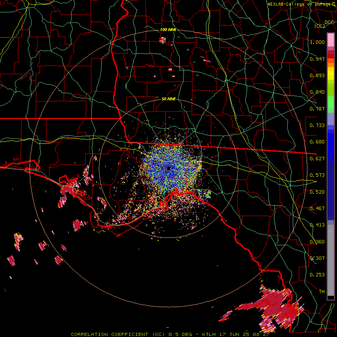Select the 0.360 scale label
The width and height of the screenshot is (337, 337).
317,242
